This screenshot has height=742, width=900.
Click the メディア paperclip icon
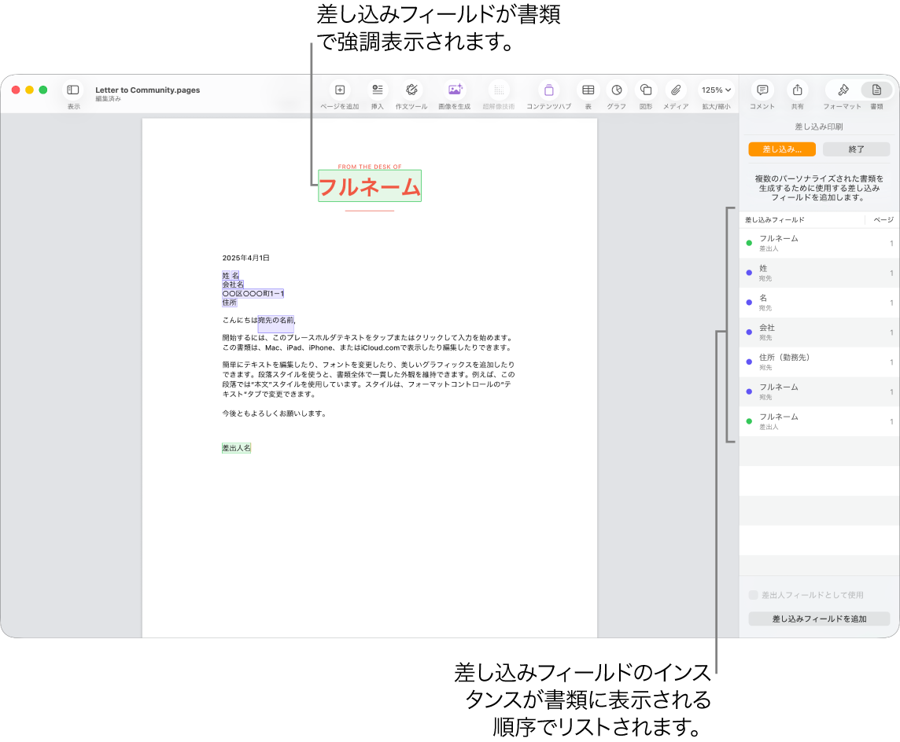(675, 90)
